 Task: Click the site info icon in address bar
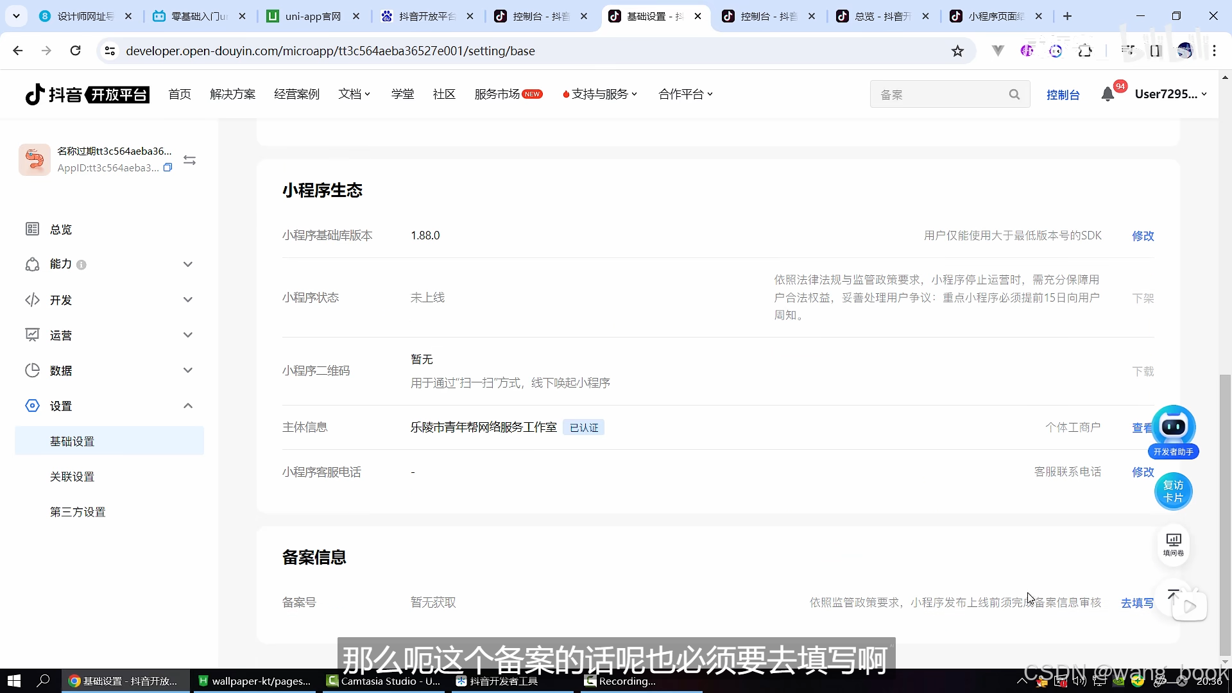click(110, 51)
